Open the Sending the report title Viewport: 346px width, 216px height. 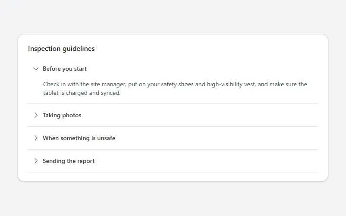click(69, 161)
